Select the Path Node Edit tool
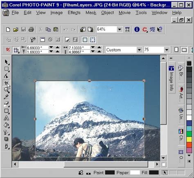194x178 pixels. (6, 76)
